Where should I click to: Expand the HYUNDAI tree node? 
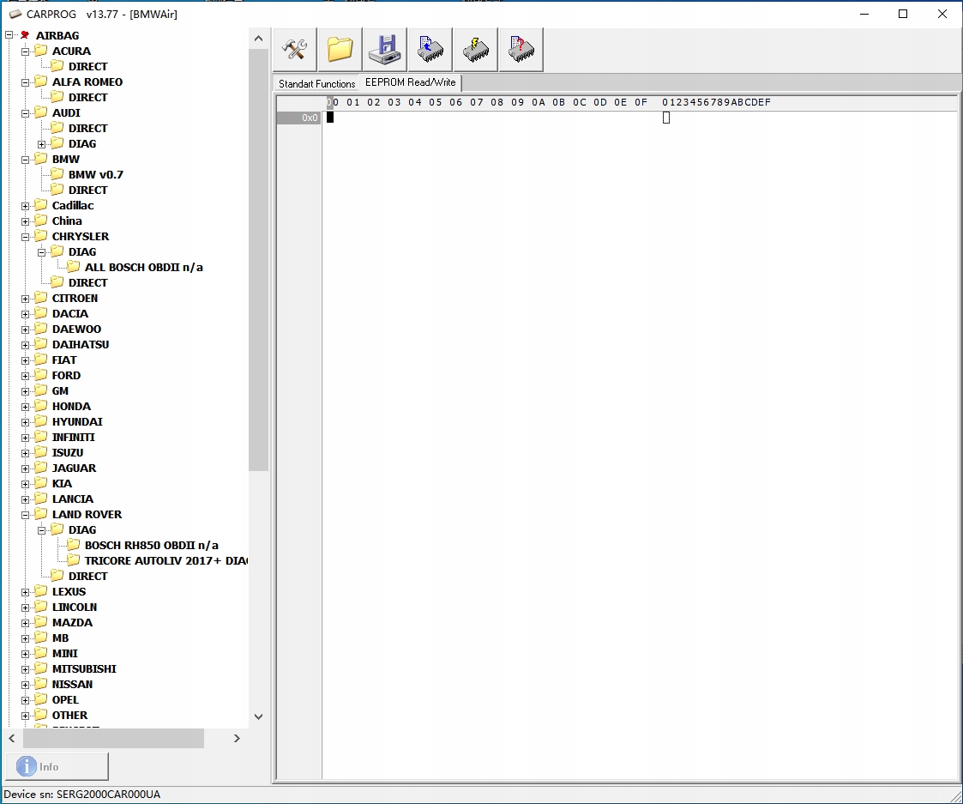click(25, 422)
